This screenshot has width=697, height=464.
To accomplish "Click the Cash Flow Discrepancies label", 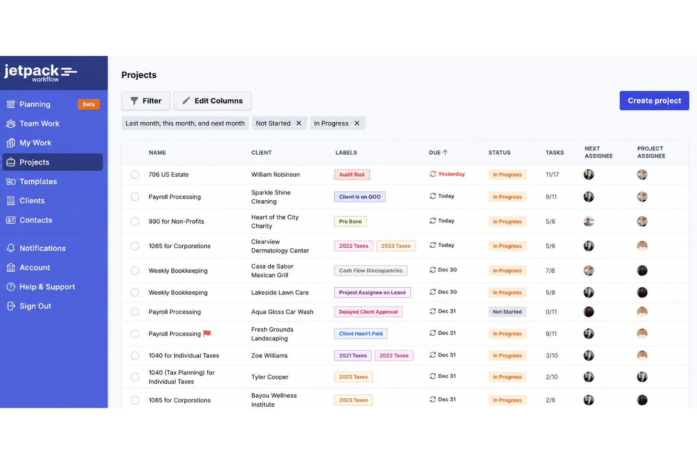I will (371, 271).
